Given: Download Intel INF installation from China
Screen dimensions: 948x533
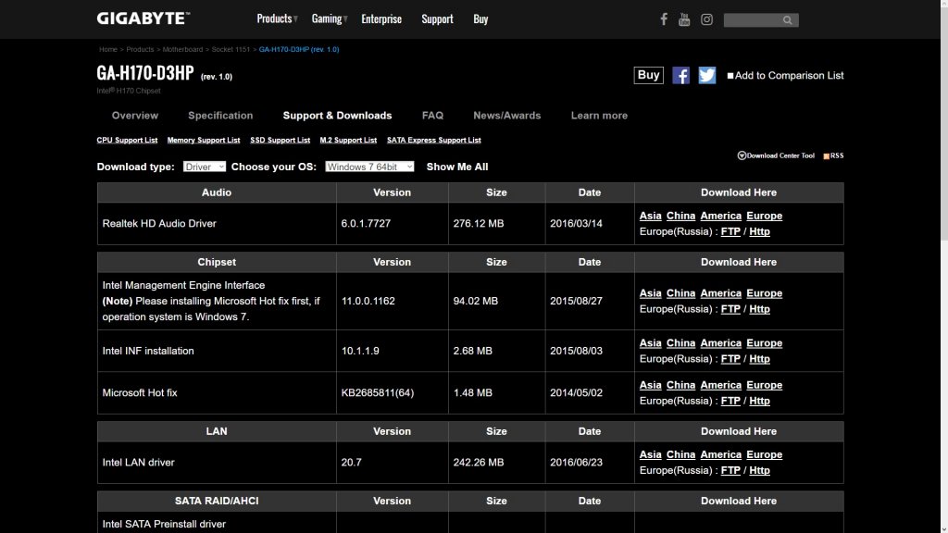Looking at the screenshot, I should 680,342.
